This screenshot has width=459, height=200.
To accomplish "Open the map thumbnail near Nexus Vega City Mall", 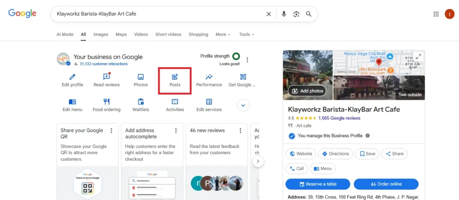I will 379,62.
